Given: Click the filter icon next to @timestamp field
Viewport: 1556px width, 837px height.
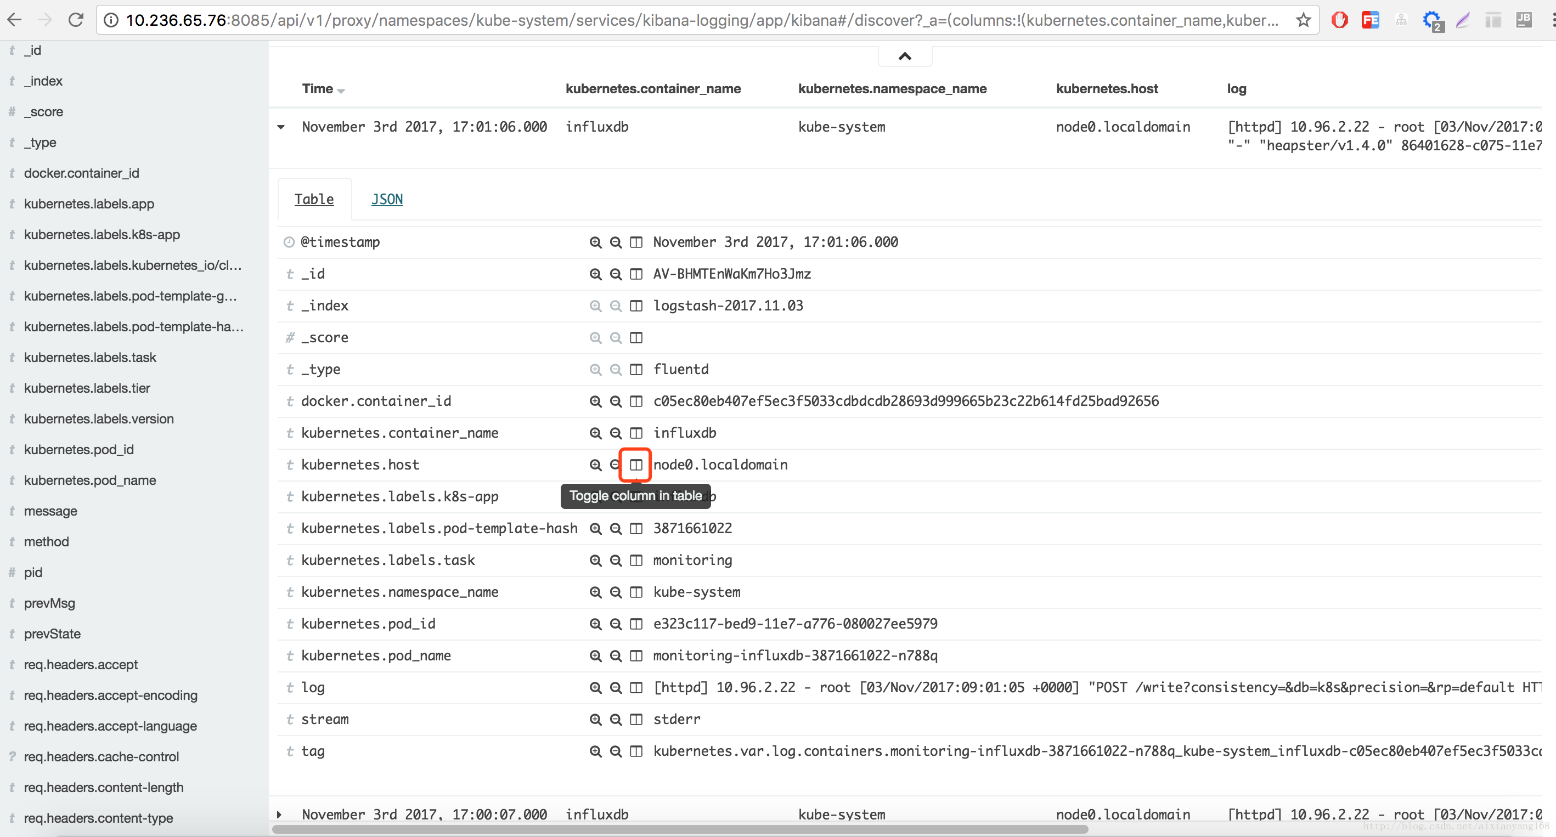Looking at the screenshot, I should [x=595, y=241].
